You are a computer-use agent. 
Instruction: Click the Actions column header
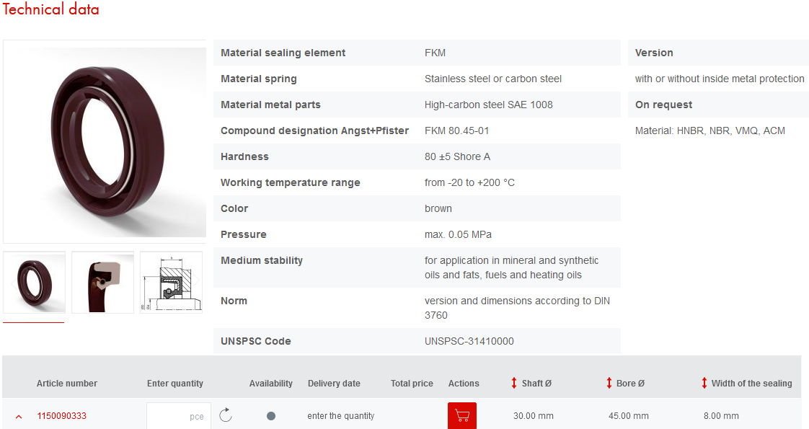tap(464, 383)
